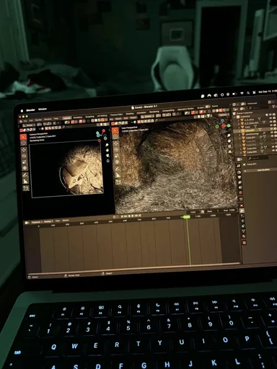Image resolution: width=277 pixels, height=369 pixels.
Task: Click the Add Modifier button
Action: (x=263, y=170)
